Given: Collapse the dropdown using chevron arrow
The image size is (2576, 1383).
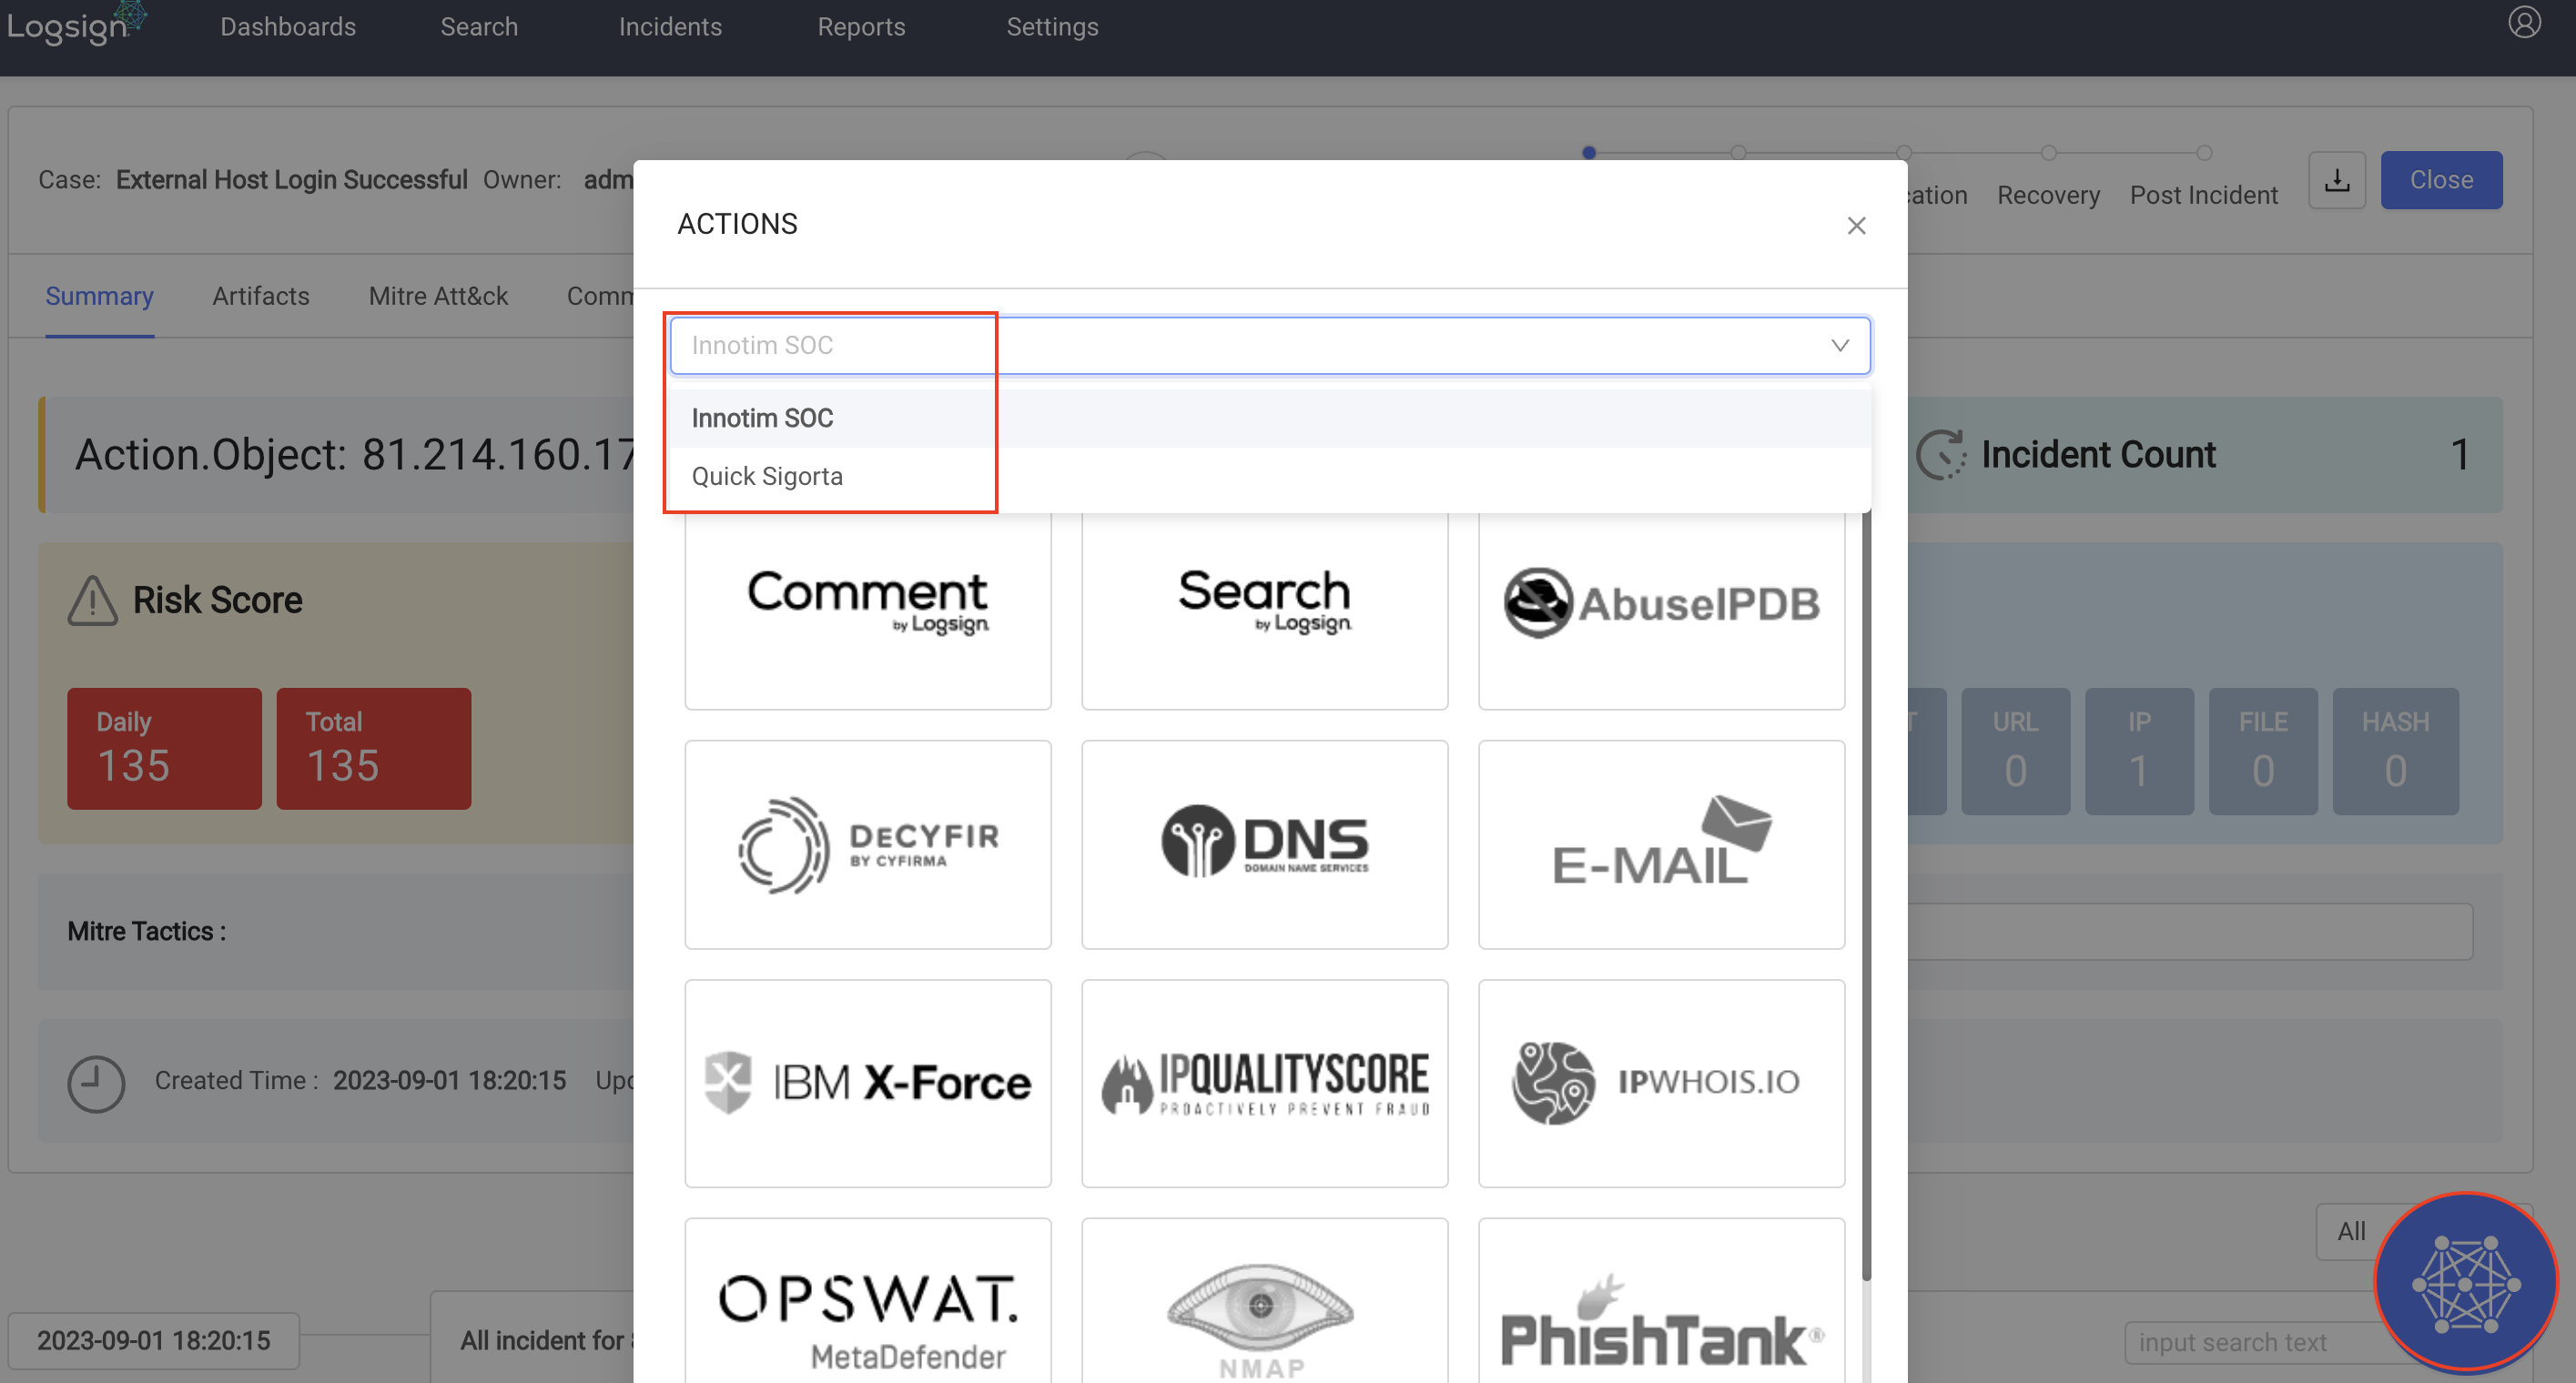Looking at the screenshot, I should 1839,346.
